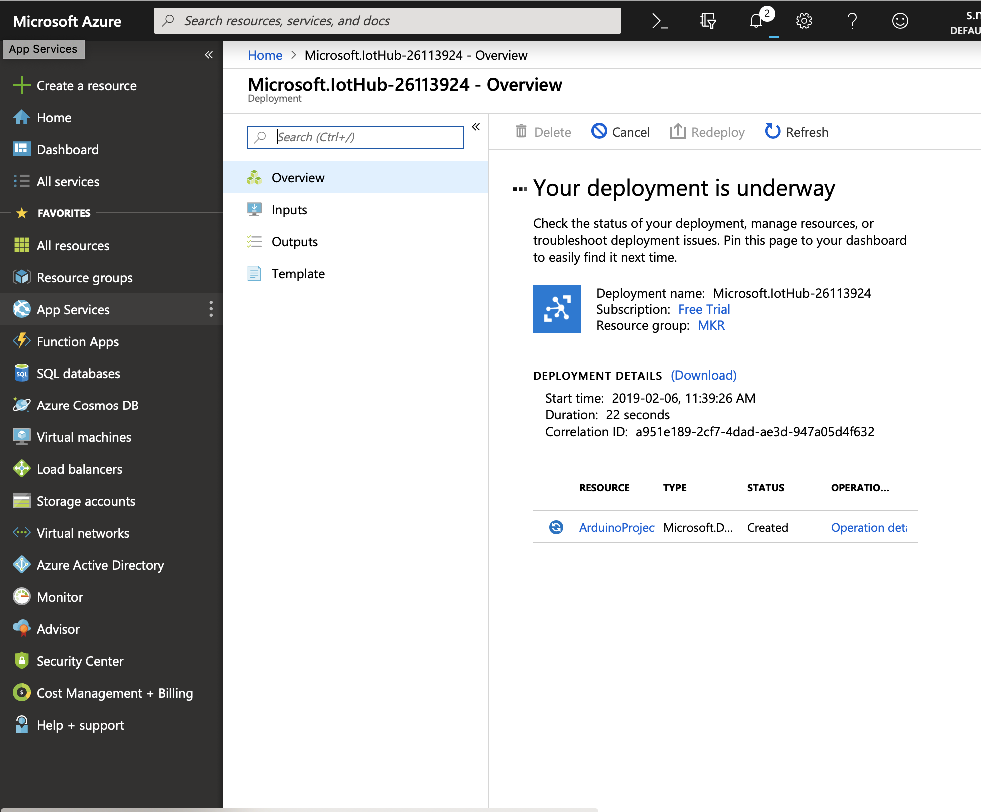The height and width of the screenshot is (812, 981).
Task: Open the Azure Cloud Shell
Action: coord(659,21)
